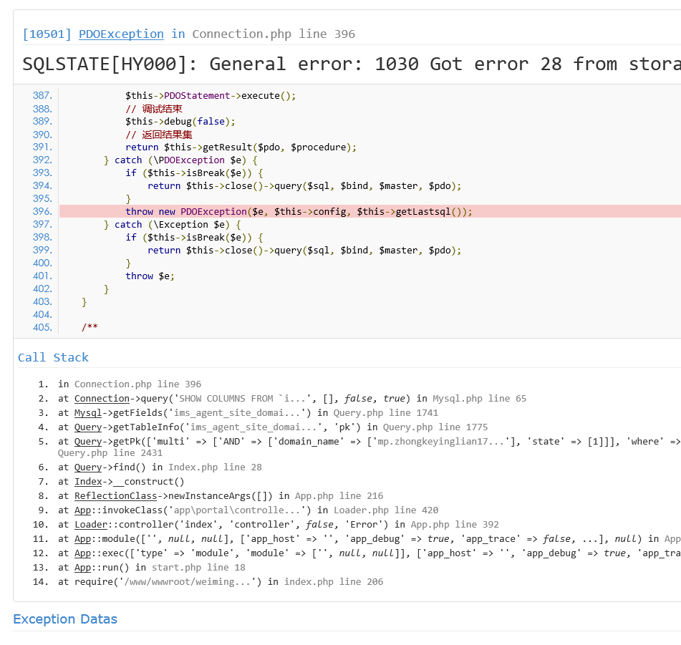The height and width of the screenshot is (645, 681).
Task: Click line number 387 in the source listing
Action: pyautogui.click(x=42, y=95)
